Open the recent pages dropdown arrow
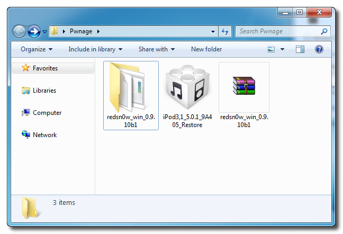The width and height of the screenshot is (343, 234). [44, 32]
